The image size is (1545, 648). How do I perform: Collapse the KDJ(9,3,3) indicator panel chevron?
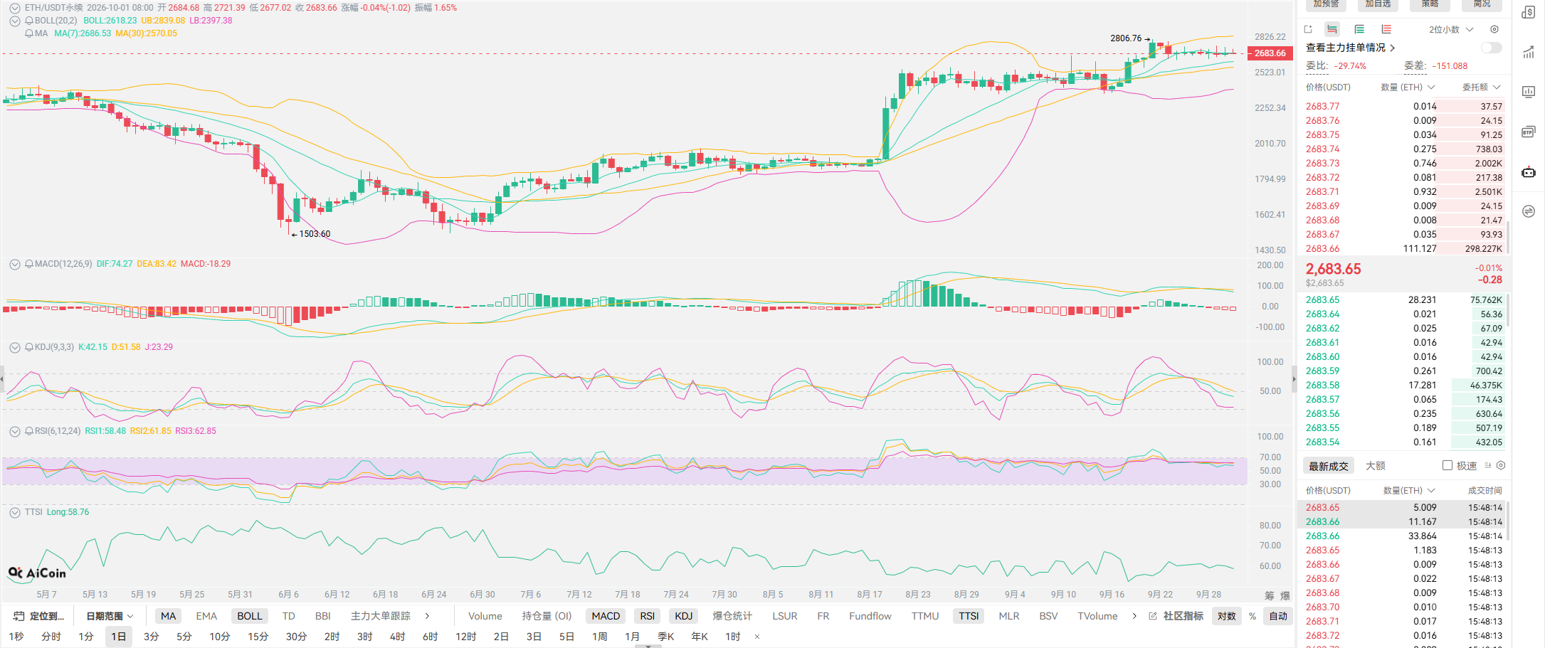(x=14, y=347)
